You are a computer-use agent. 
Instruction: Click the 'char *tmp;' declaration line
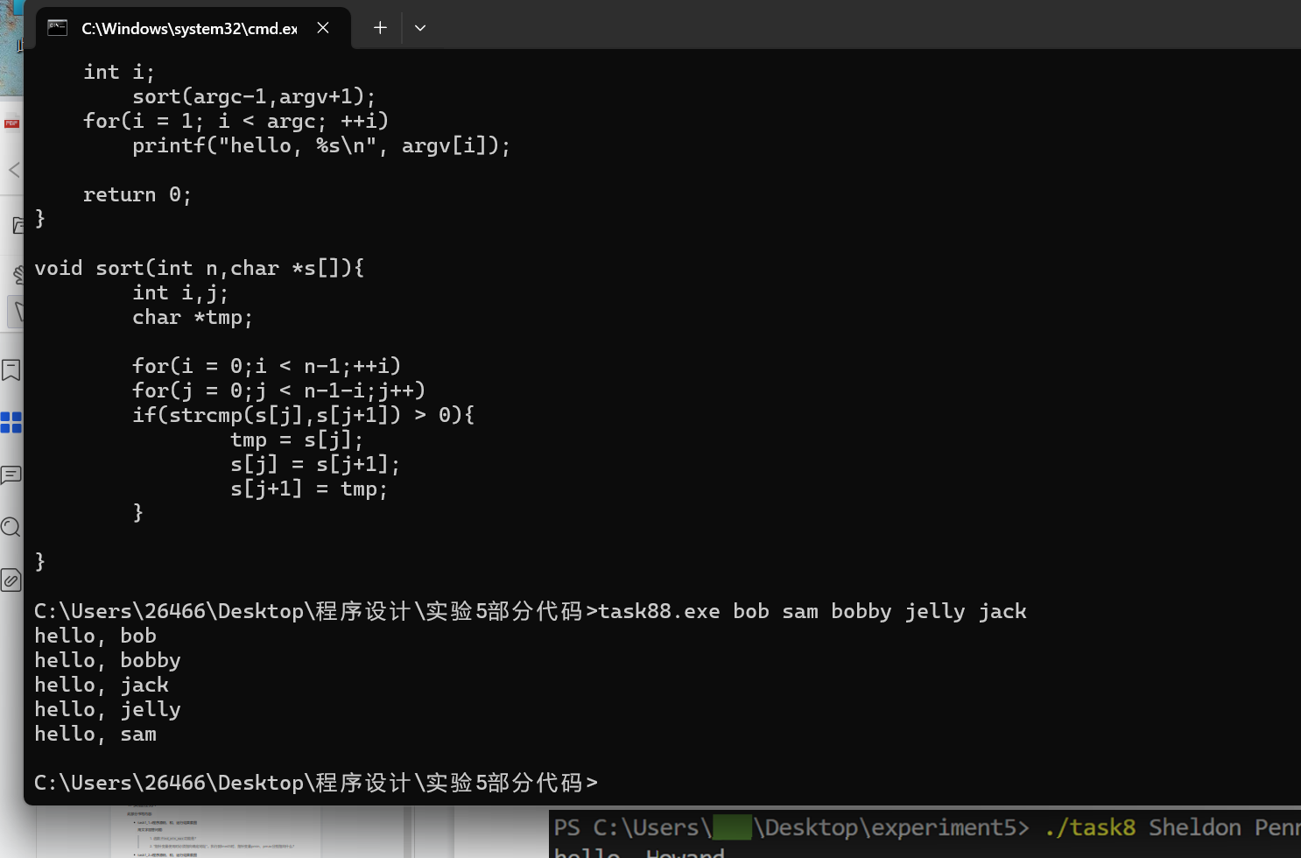(x=193, y=317)
